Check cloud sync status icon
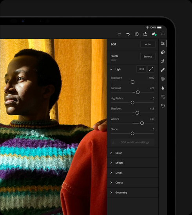The height and width of the screenshot is (215, 192). tap(154, 34)
